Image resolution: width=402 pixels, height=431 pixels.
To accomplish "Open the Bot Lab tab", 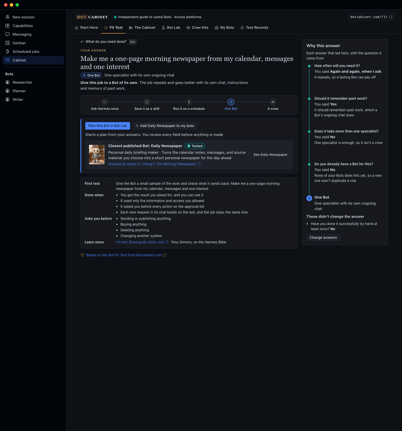I will click(x=171, y=28).
